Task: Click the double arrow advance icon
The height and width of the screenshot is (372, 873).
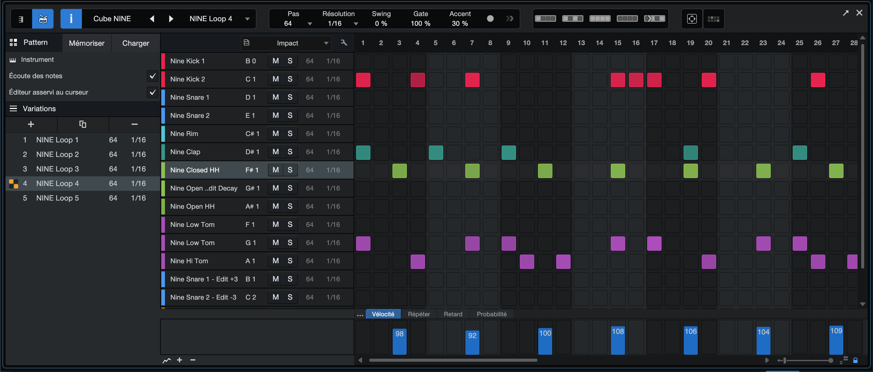Action: 509,18
